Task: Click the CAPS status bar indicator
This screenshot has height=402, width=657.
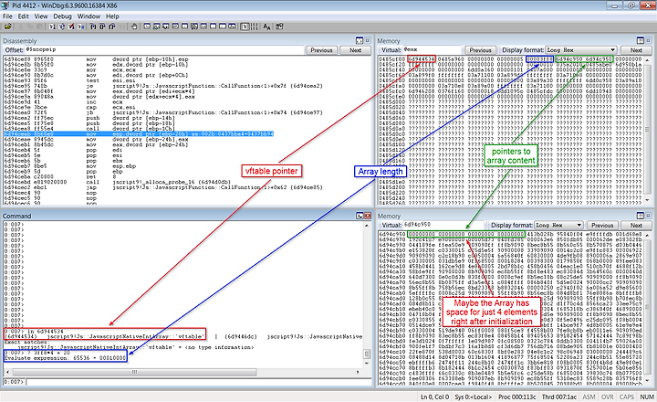Action: coord(626,397)
